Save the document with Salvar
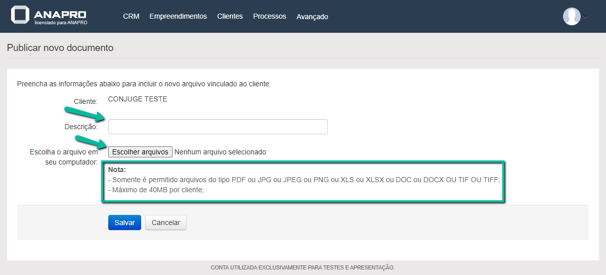This screenshot has height=275, width=606. 124,223
